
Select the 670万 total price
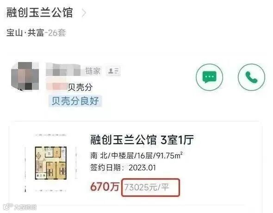105,187
